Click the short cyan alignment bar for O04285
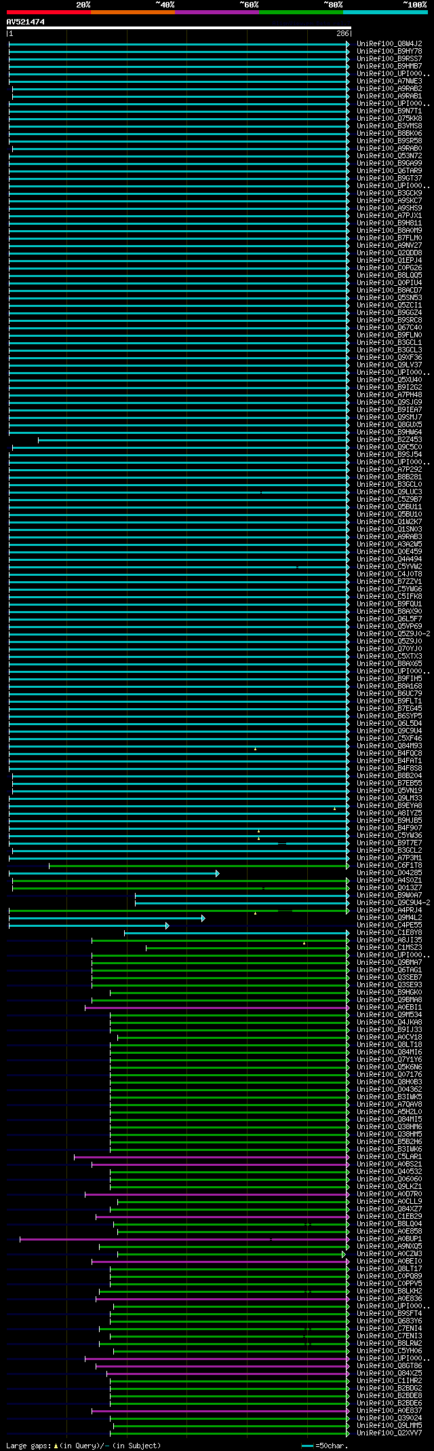434x1451 pixels. [x=114, y=873]
